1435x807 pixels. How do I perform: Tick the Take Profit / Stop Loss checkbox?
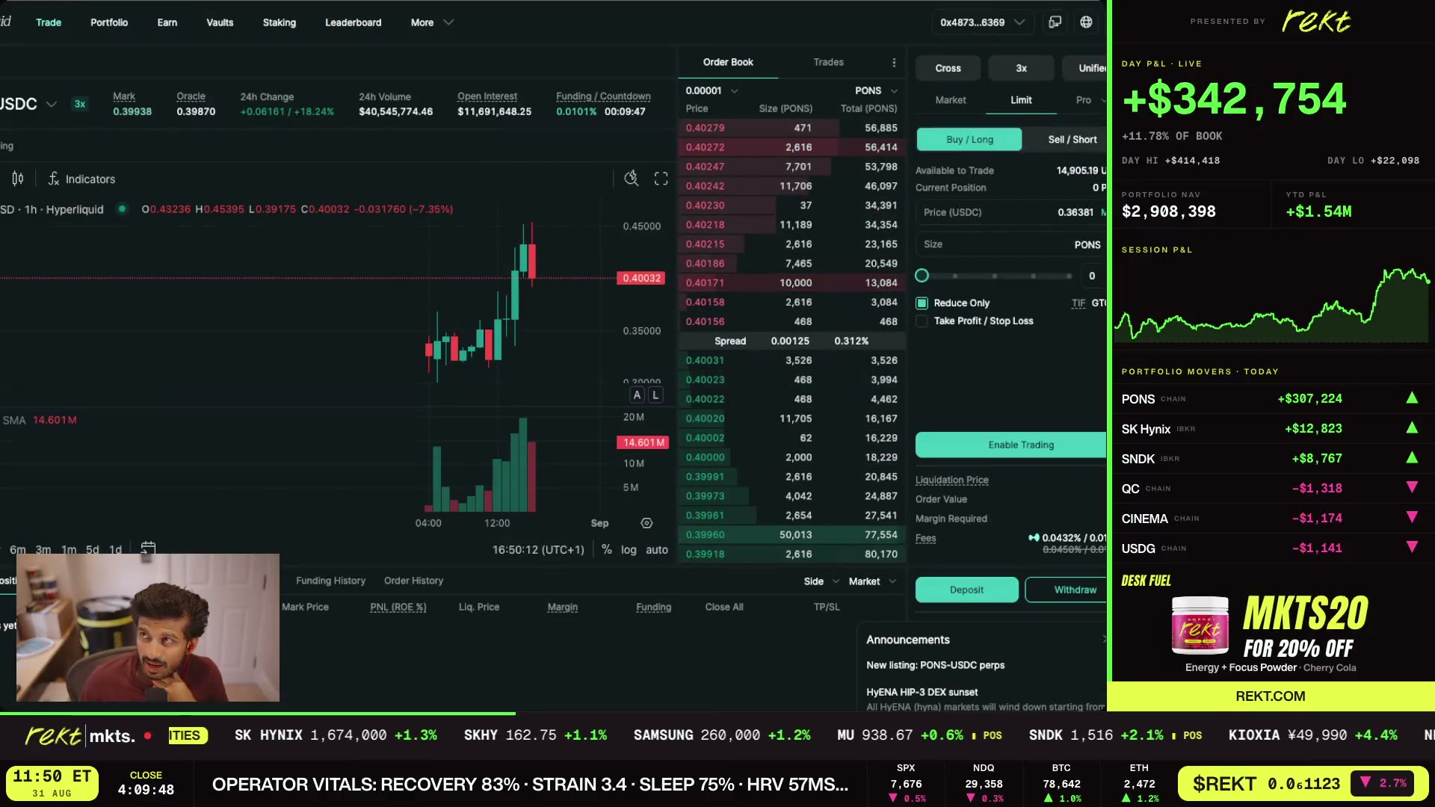[922, 321]
